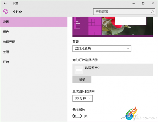158x122 pixels.
Task: Open the 锁屏界面 sidebar item
Action: click(34, 42)
